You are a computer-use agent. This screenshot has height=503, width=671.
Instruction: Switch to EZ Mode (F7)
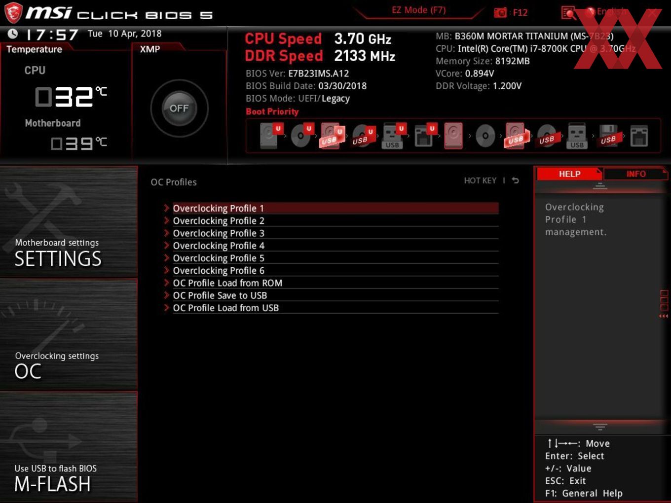[x=418, y=10]
